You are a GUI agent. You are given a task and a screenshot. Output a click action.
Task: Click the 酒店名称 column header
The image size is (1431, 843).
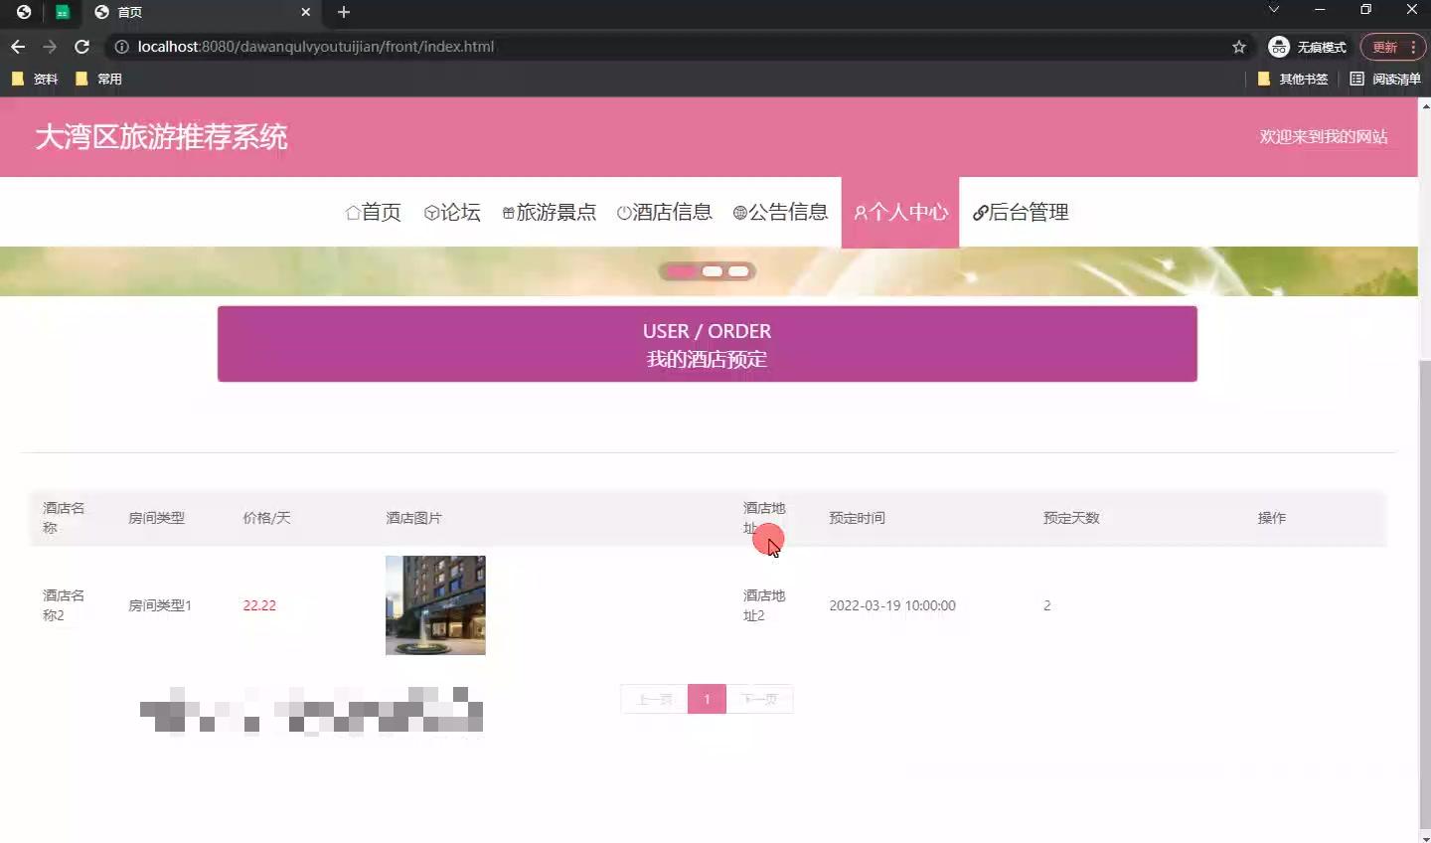tap(64, 518)
